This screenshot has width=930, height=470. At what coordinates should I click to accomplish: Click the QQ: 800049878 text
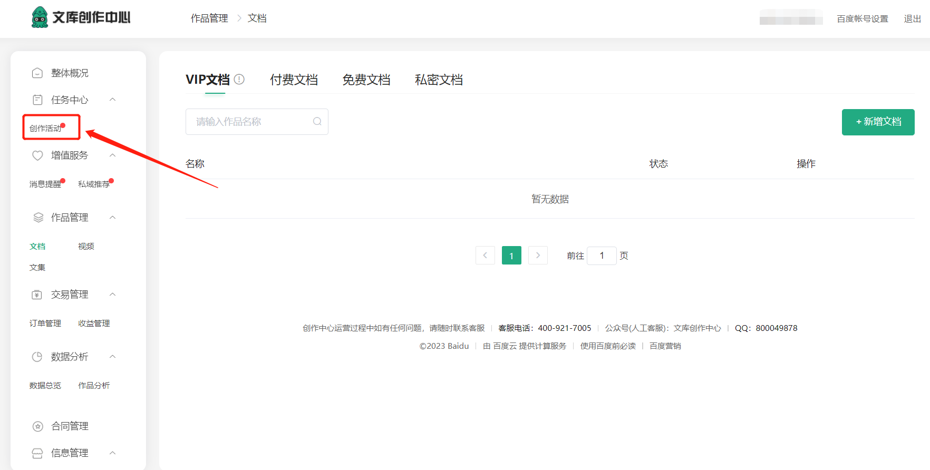pyautogui.click(x=766, y=328)
